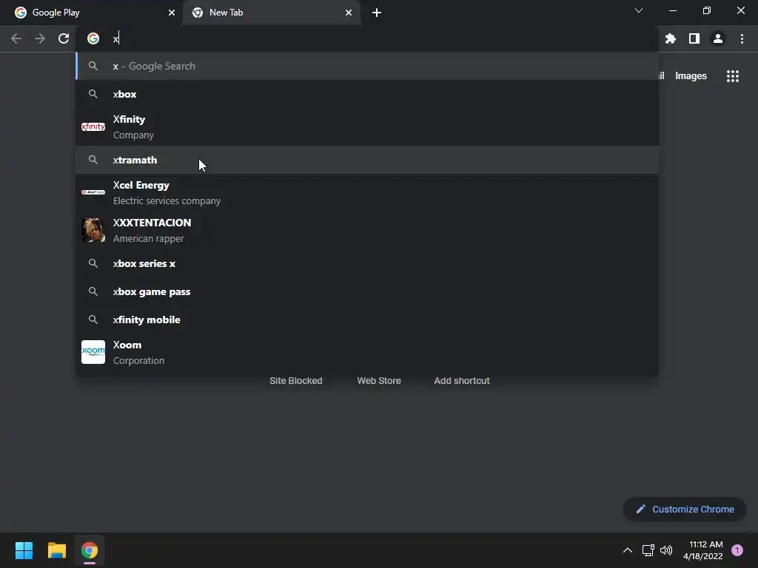Close the New Tab tab

(x=349, y=13)
